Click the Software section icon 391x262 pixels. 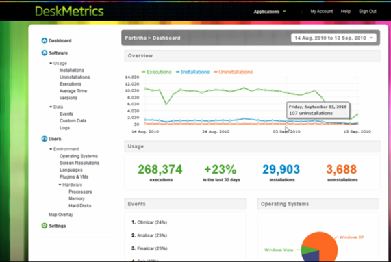[x=44, y=53]
